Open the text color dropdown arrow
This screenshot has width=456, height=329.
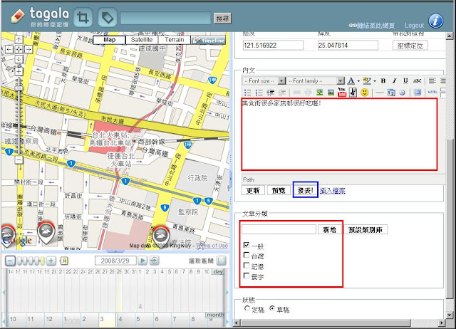[x=358, y=81]
